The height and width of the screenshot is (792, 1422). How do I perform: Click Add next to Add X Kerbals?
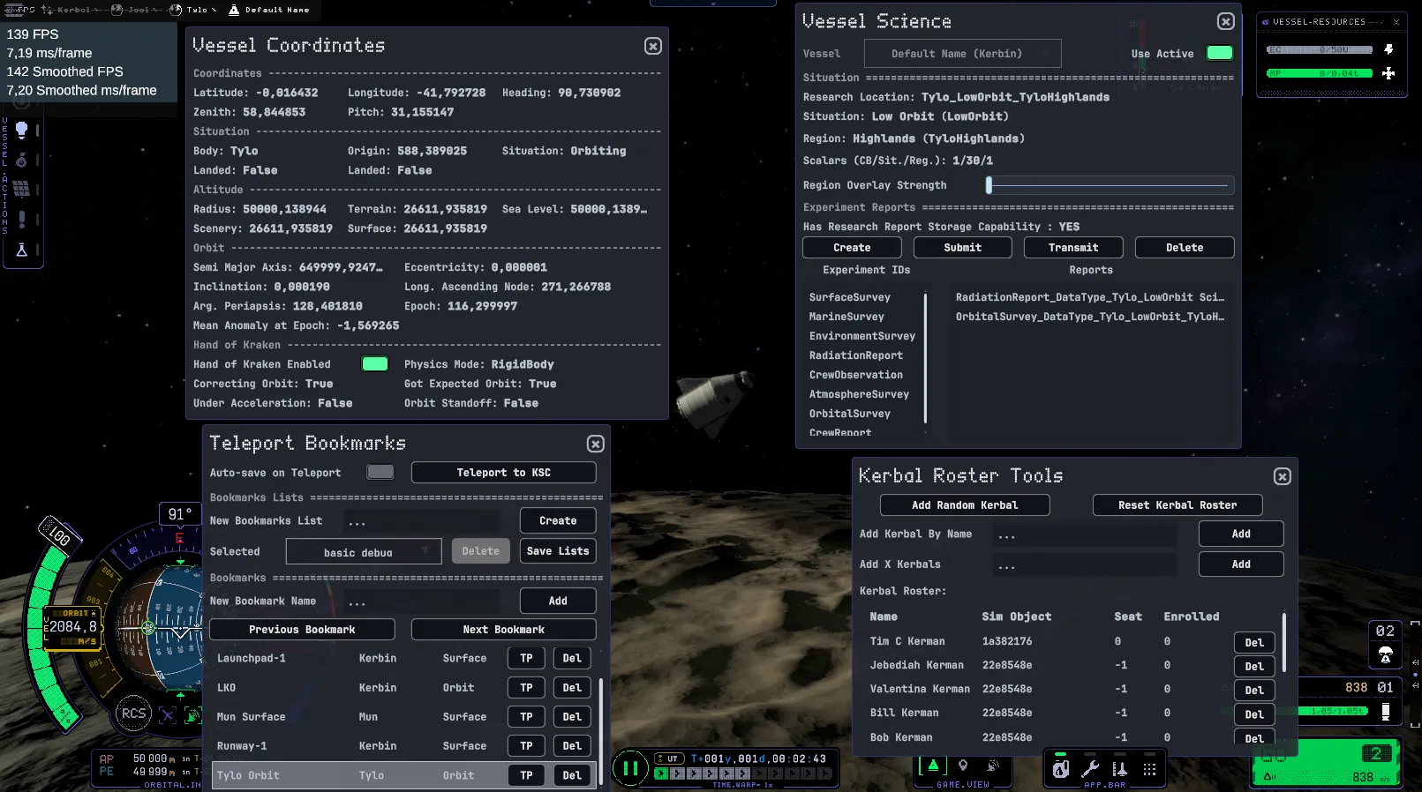point(1241,564)
